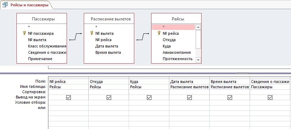Uncheck display checkbox for № рейса column

[68, 98]
